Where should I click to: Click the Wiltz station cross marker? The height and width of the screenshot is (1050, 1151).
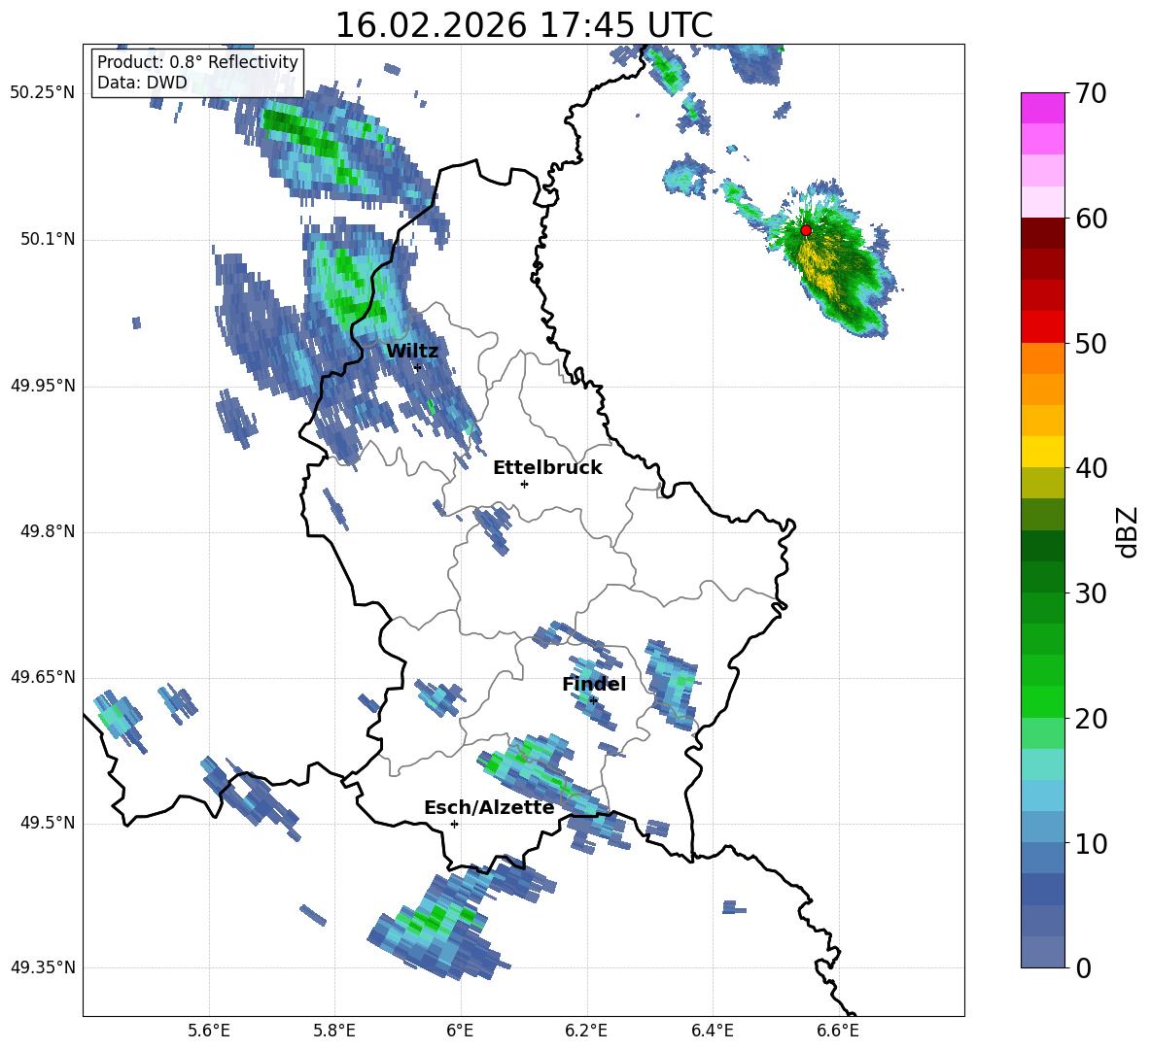pos(417,367)
